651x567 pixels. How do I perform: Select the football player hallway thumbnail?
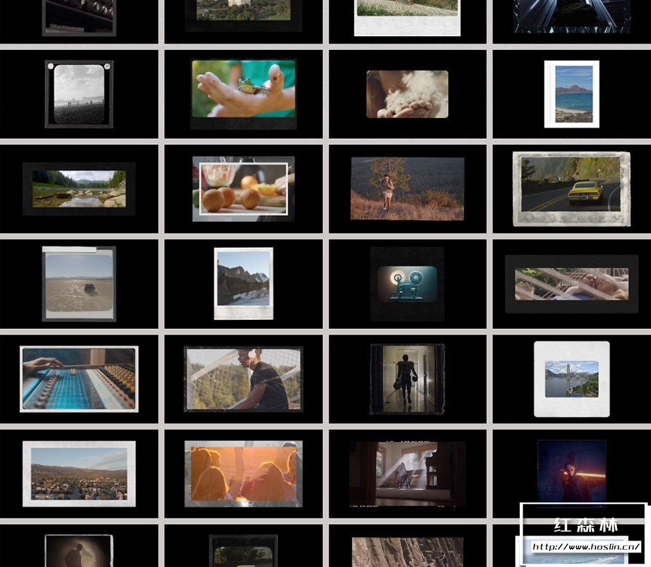pos(407,379)
